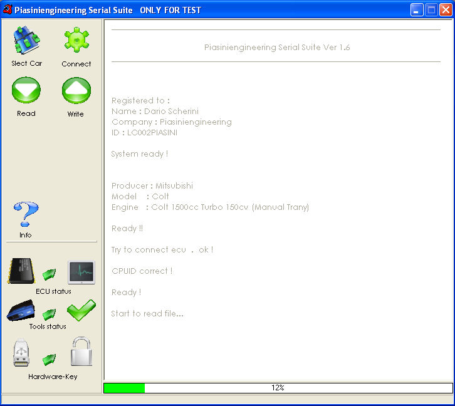Click the USB dongle Hardware-Key icon
Screen dimensions: 455x406
(21, 352)
